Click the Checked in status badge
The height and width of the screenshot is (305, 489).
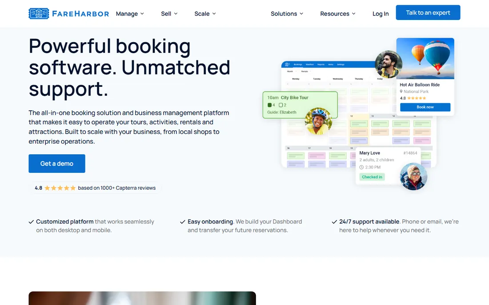click(372, 177)
